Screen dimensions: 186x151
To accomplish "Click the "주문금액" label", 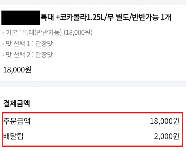I will tap(17, 121).
